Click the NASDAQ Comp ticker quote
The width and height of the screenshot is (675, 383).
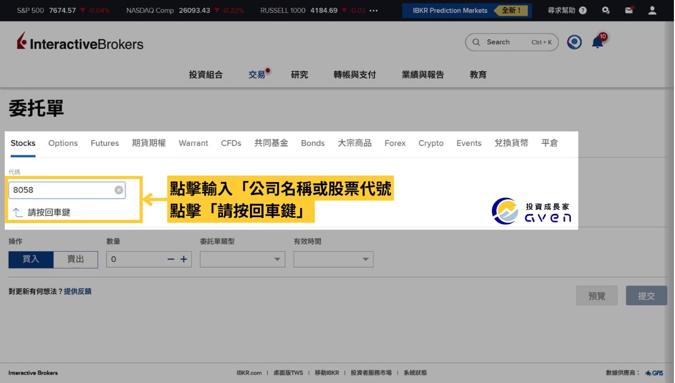(x=185, y=10)
